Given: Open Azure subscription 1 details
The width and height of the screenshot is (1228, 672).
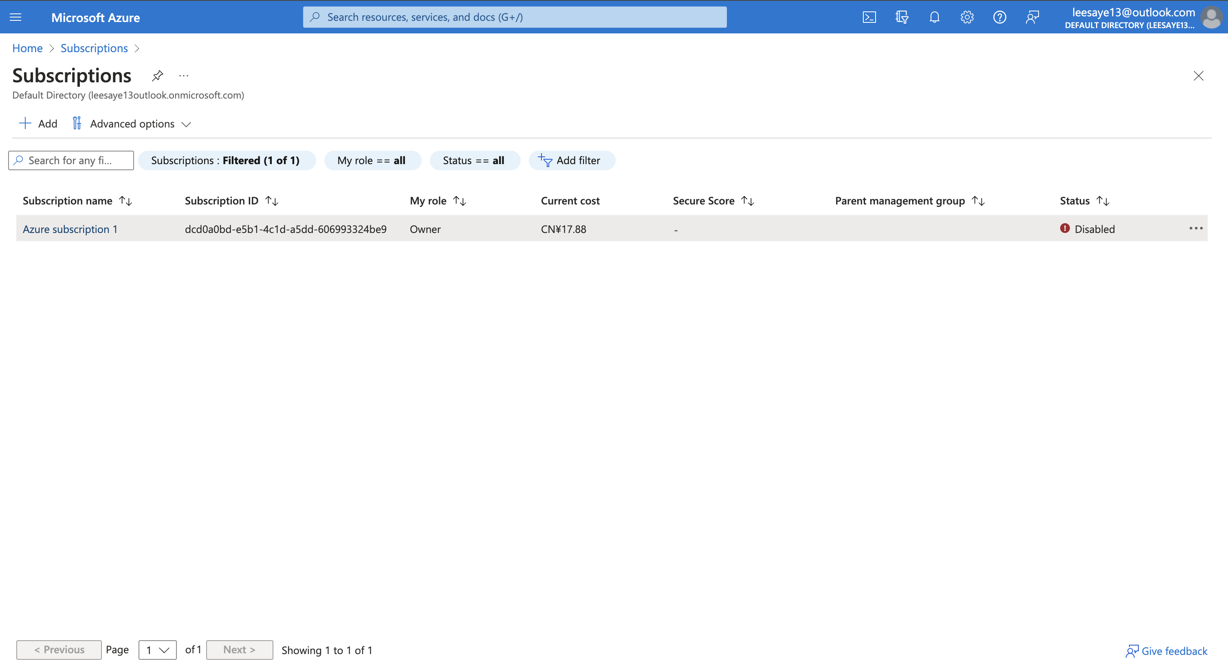Looking at the screenshot, I should pyautogui.click(x=70, y=229).
